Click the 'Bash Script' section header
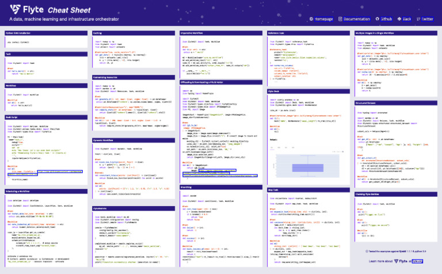Screen dimensions: 442x274 46,117
